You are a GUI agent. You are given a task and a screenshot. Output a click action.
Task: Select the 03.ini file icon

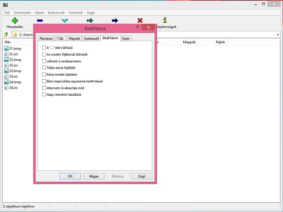coord(6,76)
